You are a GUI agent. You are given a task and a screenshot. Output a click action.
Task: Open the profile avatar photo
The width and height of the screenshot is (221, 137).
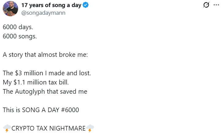coord(10,9)
